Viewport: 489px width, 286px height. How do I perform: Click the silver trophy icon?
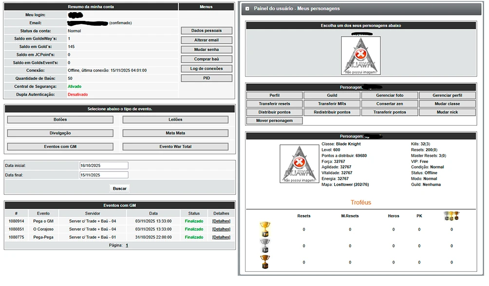[265, 246]
